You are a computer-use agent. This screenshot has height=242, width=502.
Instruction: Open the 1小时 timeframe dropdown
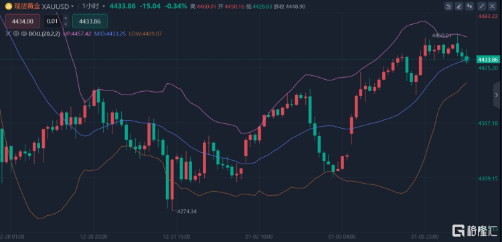94,6
